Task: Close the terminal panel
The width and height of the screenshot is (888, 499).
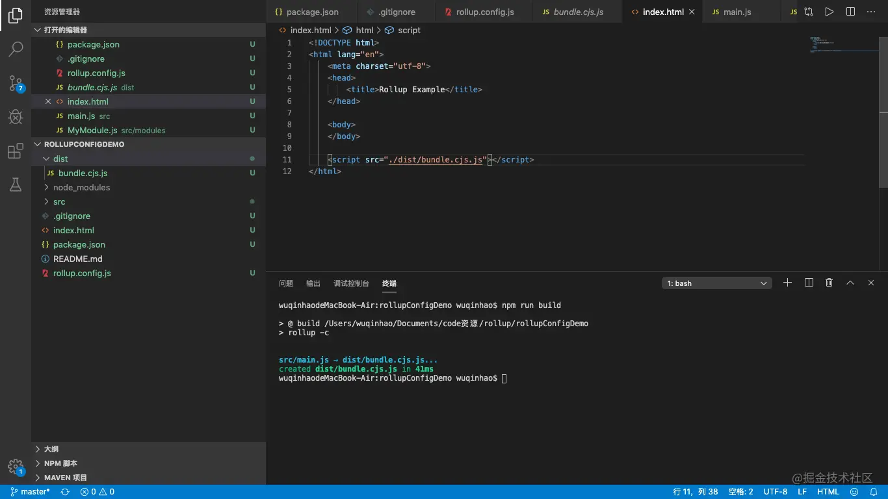Action: pyautogui.click(x=871, y=283)
